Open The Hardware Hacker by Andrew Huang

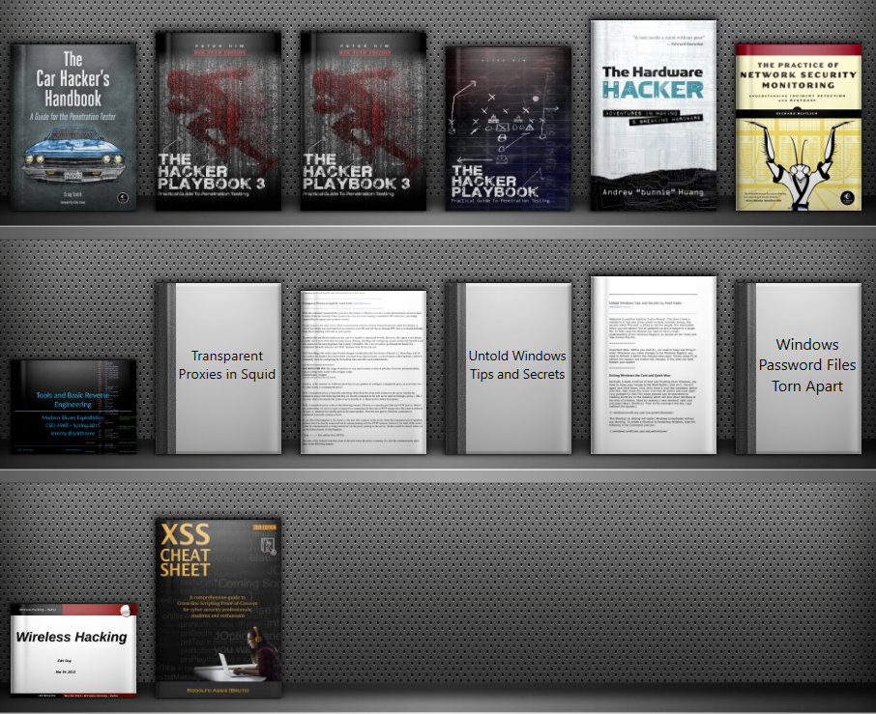[x=653, y=115]
